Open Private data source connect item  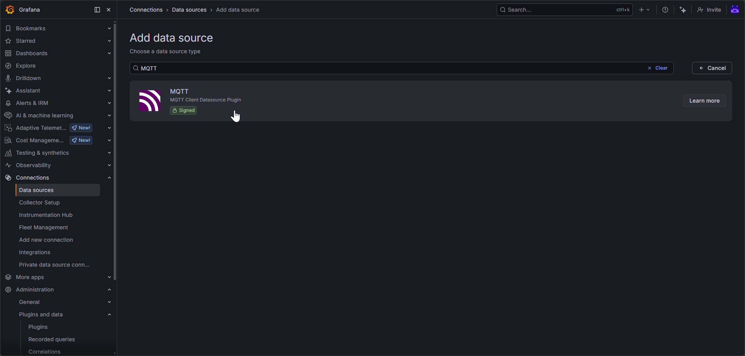pos(54,265)
